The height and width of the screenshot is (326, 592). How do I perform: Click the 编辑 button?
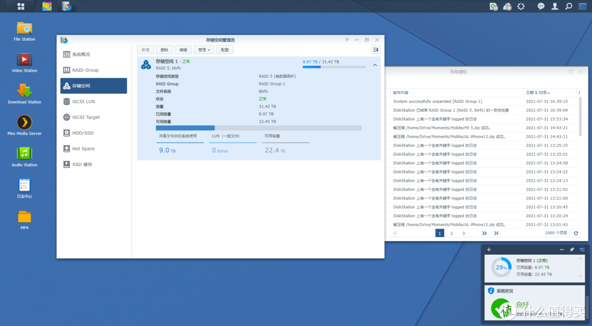pos(183,50)
